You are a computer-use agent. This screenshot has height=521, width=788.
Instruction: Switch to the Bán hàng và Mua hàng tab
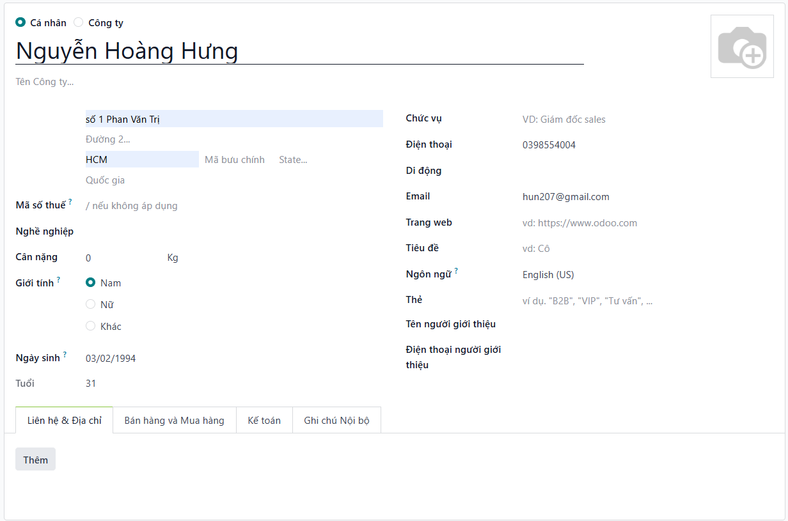174,421
